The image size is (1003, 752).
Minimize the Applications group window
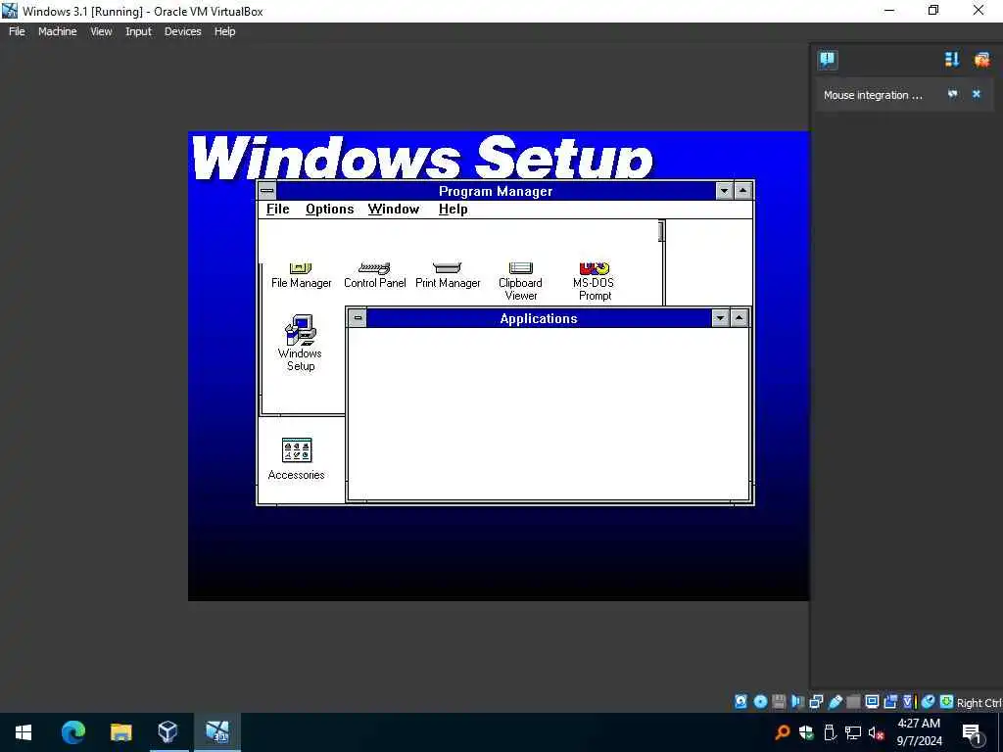click(720, 318)
